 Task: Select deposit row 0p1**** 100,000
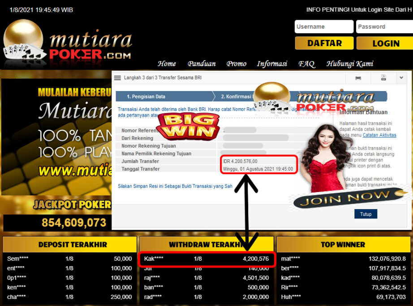click(69, 278)
